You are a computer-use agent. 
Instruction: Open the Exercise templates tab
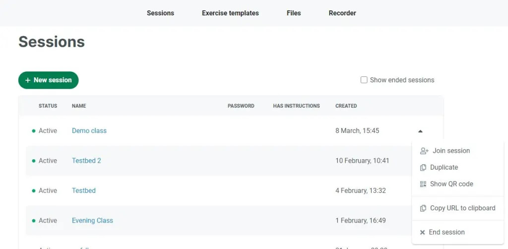(230, 13)
